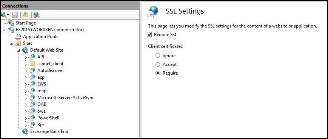The image size is (328, 139).
Task: Select EX2016 (WORXXEN\administrator) server label
Action: 50,30
